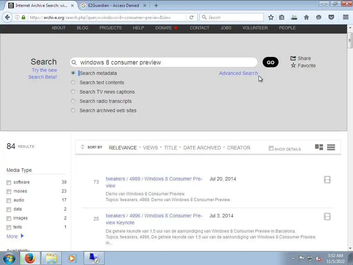Viewport: 353px width, 265px height.
Task: Click the browser Search box
Action: pyautogui.click(x=232, y=17)
